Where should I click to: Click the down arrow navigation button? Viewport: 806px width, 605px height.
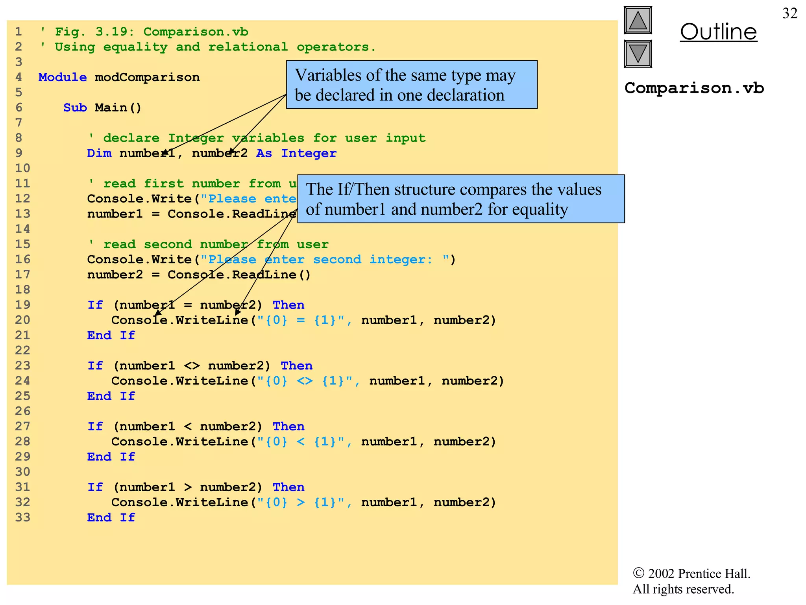[x=638, y=54]
